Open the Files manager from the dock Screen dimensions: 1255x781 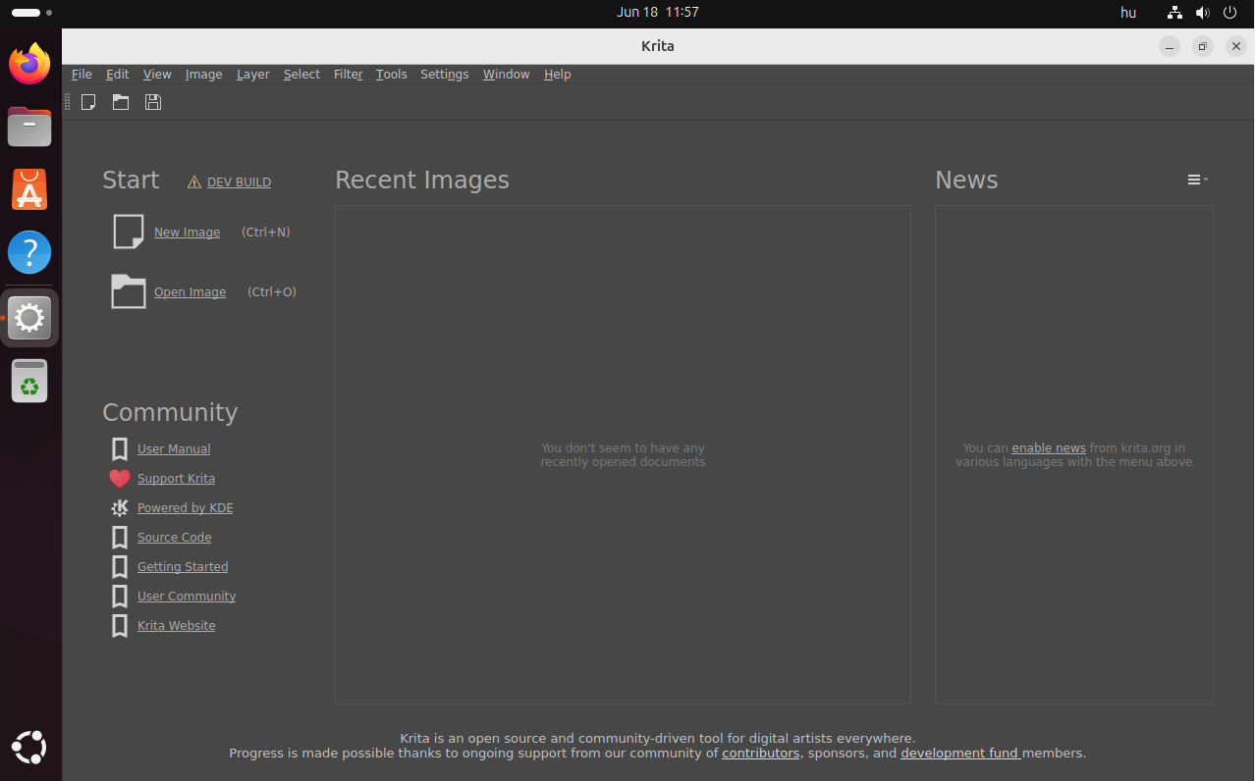tap(29, 127)
